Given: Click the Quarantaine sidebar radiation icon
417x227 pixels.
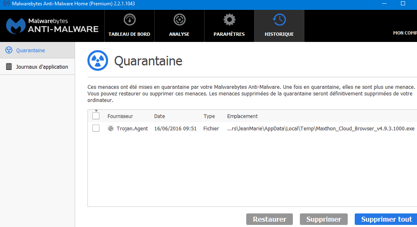Looking at the screenshot, I should coord(9,50).
